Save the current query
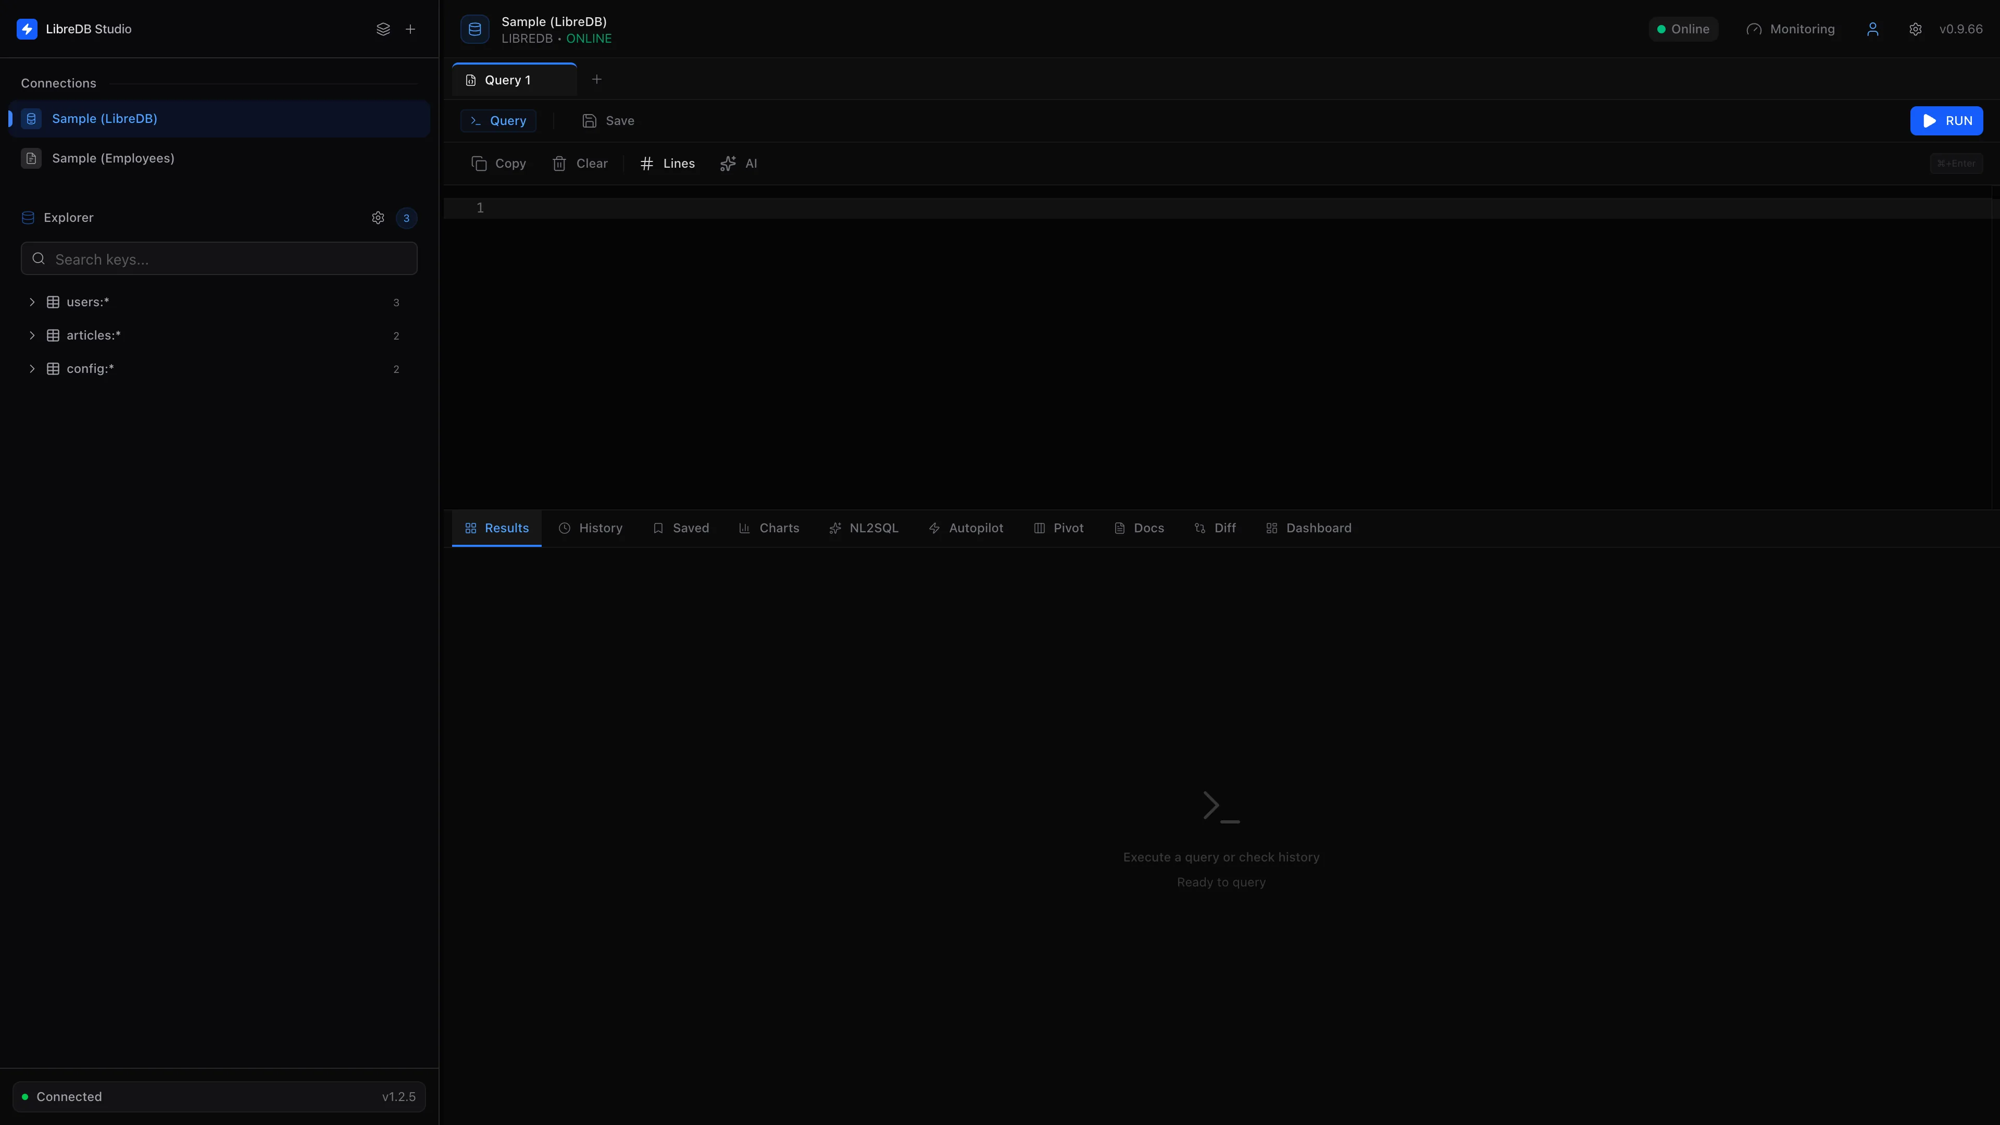The width and height of the screenshot is (2000, 1125). 609,120
